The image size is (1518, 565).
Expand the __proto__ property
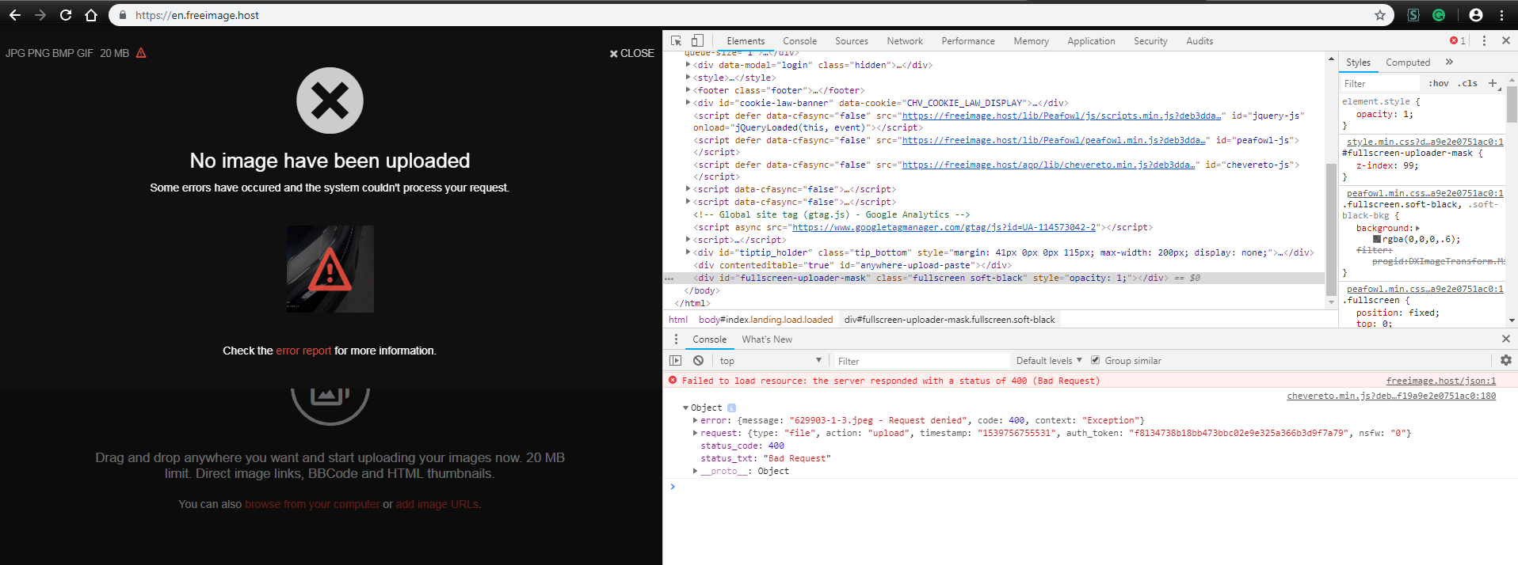[x=696, y=472]
